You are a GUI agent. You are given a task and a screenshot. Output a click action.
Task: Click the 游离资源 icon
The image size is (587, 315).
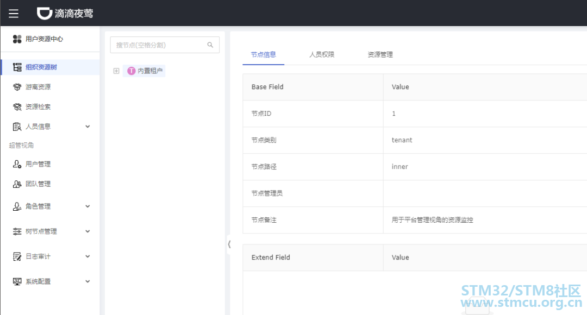coord(17,87)
